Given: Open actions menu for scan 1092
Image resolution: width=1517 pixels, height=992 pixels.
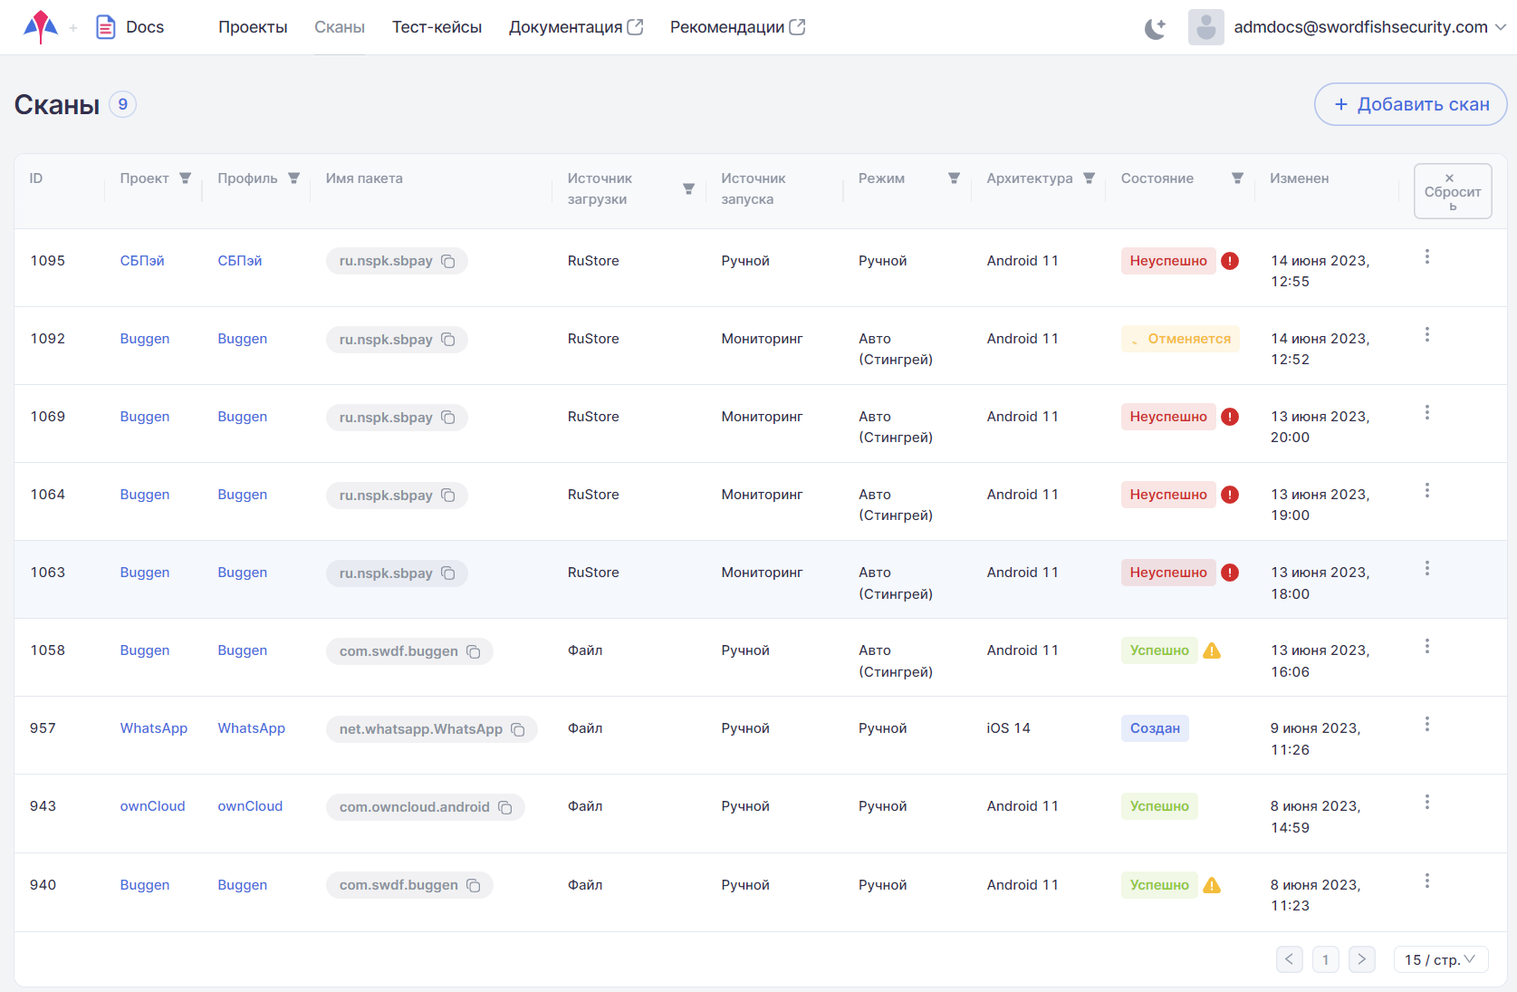Looking at the screenshot, I should [x=1427, y=335].
